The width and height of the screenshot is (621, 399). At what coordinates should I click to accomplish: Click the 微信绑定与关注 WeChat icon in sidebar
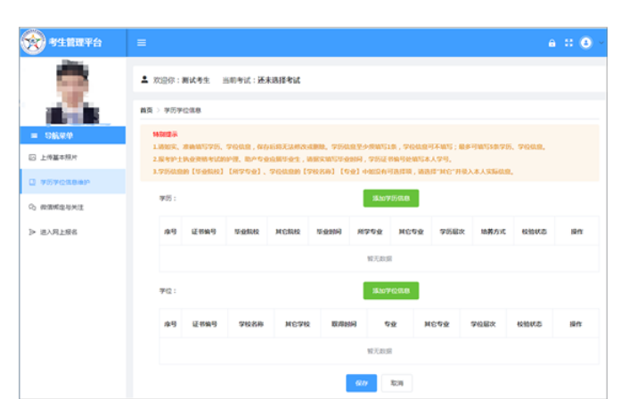[32, 207]
